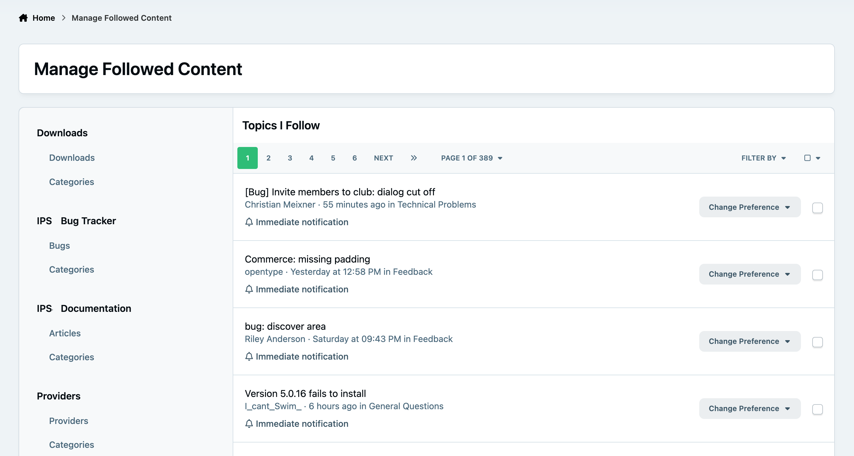Open Categories under Downloads section
854x456 pixels.
pyautogui.click(x=72, y=182)
